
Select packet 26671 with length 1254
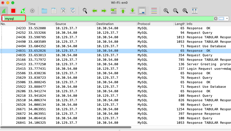(115, 109)
